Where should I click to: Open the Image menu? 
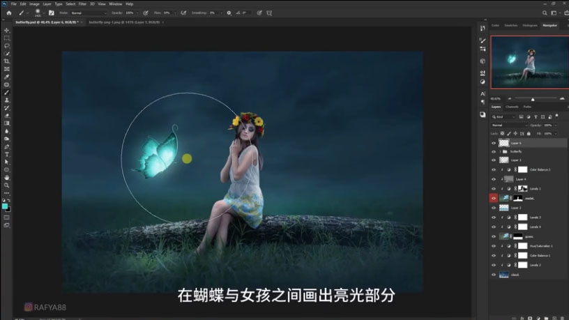coord(34,4)
